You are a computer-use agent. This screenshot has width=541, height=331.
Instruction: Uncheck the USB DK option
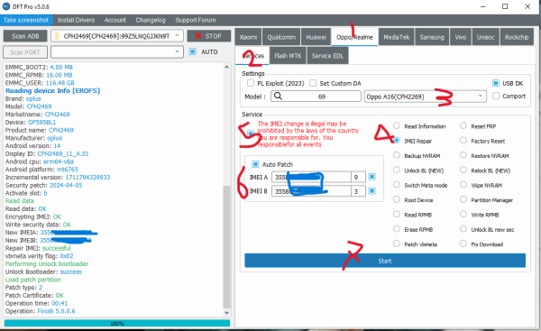(x=496, y=83)
